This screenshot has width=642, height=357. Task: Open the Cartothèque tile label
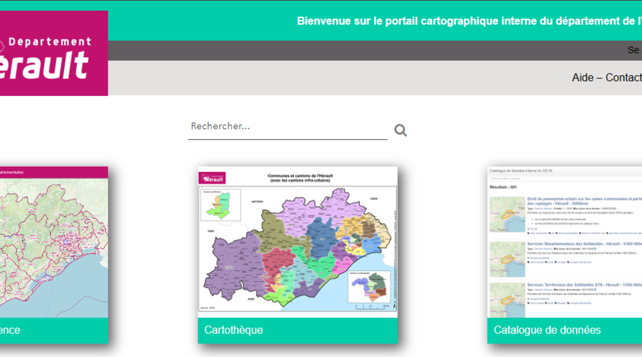pyautogui.click(x=234, y=330)
